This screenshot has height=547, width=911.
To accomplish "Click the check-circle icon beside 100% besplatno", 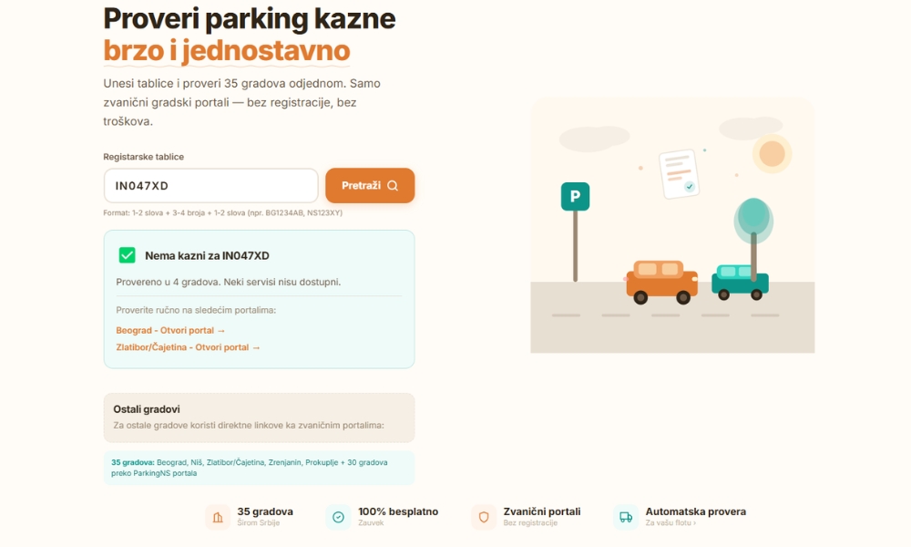I will (338, 517).
